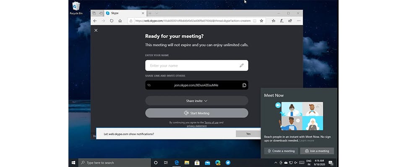Open File Explorer on taskbar
Screen dimensions: 407x167
click(187, 162)
